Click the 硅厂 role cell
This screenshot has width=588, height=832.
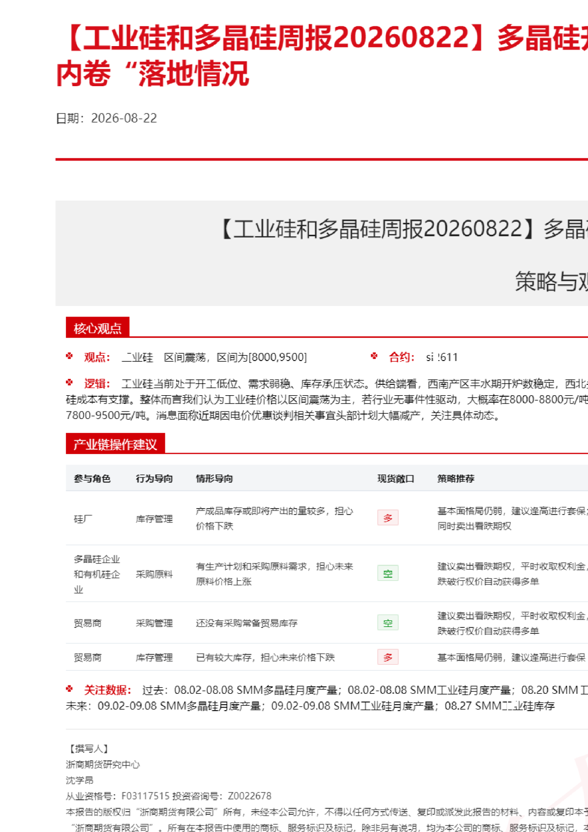point(83,519)
